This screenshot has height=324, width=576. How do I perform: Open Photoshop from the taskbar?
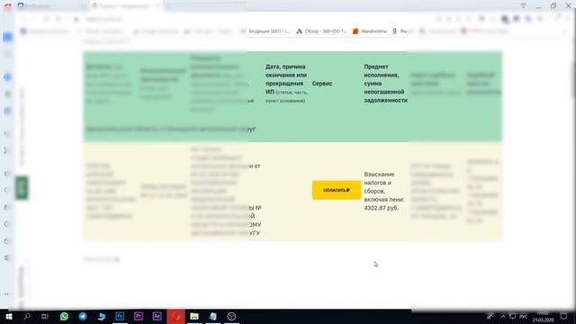click(x=120, y=316)
